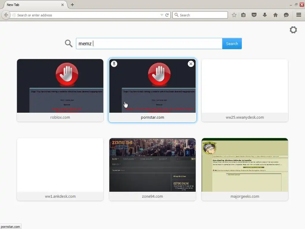The width and height of the screenshot is (305, 229).
Task: Open the downloads panel
Action: [265, 15]
